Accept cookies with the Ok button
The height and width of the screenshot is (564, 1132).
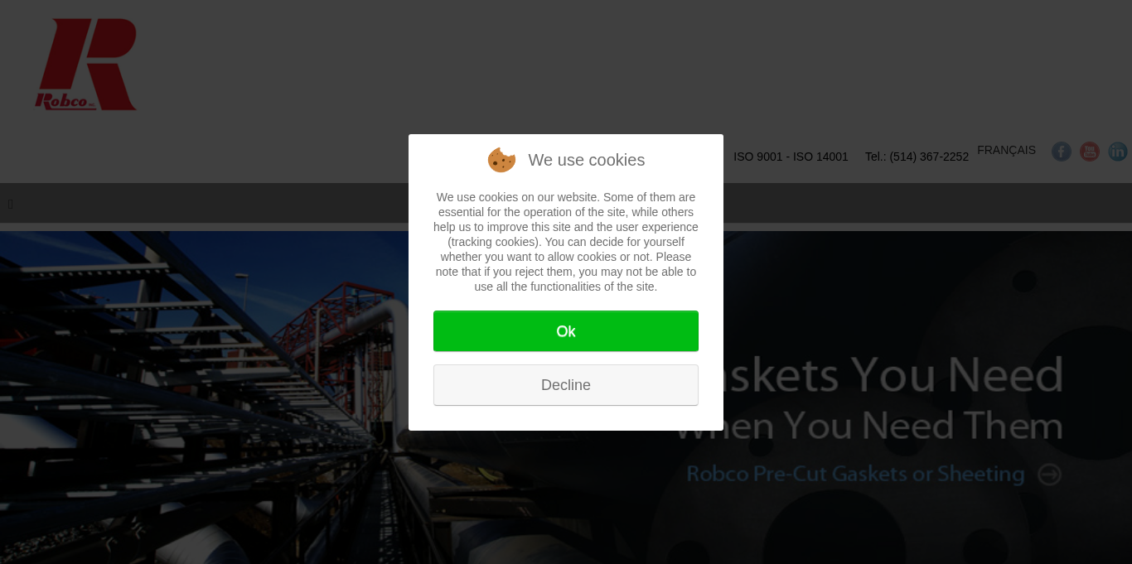pos(566,331)
